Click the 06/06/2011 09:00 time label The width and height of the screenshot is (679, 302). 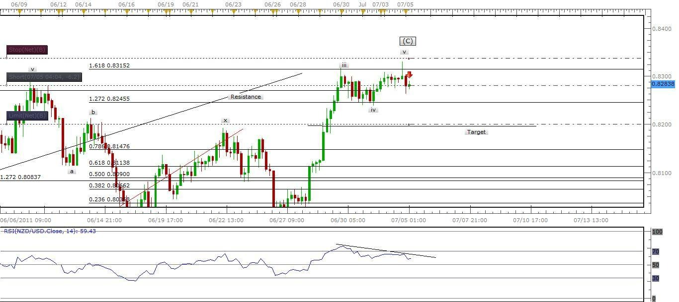point(25,220)
